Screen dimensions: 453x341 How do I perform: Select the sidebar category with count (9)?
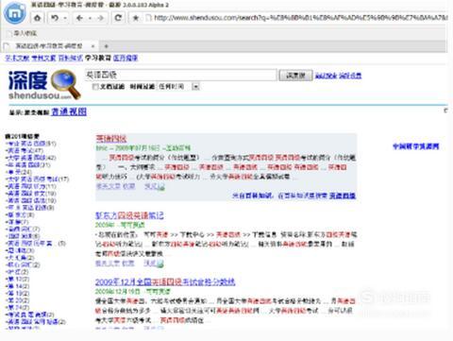pos(30,208)
